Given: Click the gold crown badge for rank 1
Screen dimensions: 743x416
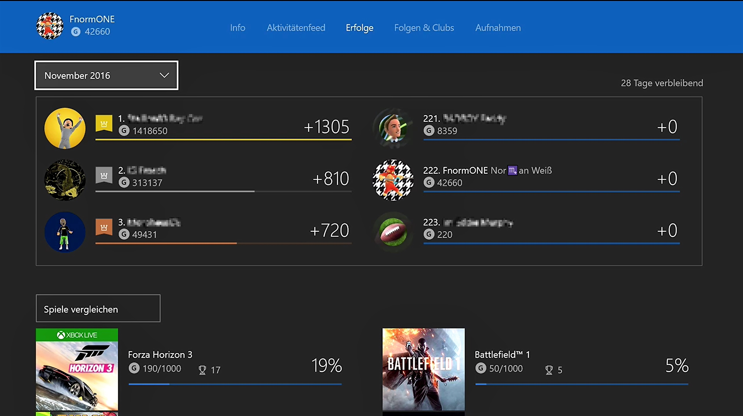Looking at the screenshot, I should coord(104,123).
